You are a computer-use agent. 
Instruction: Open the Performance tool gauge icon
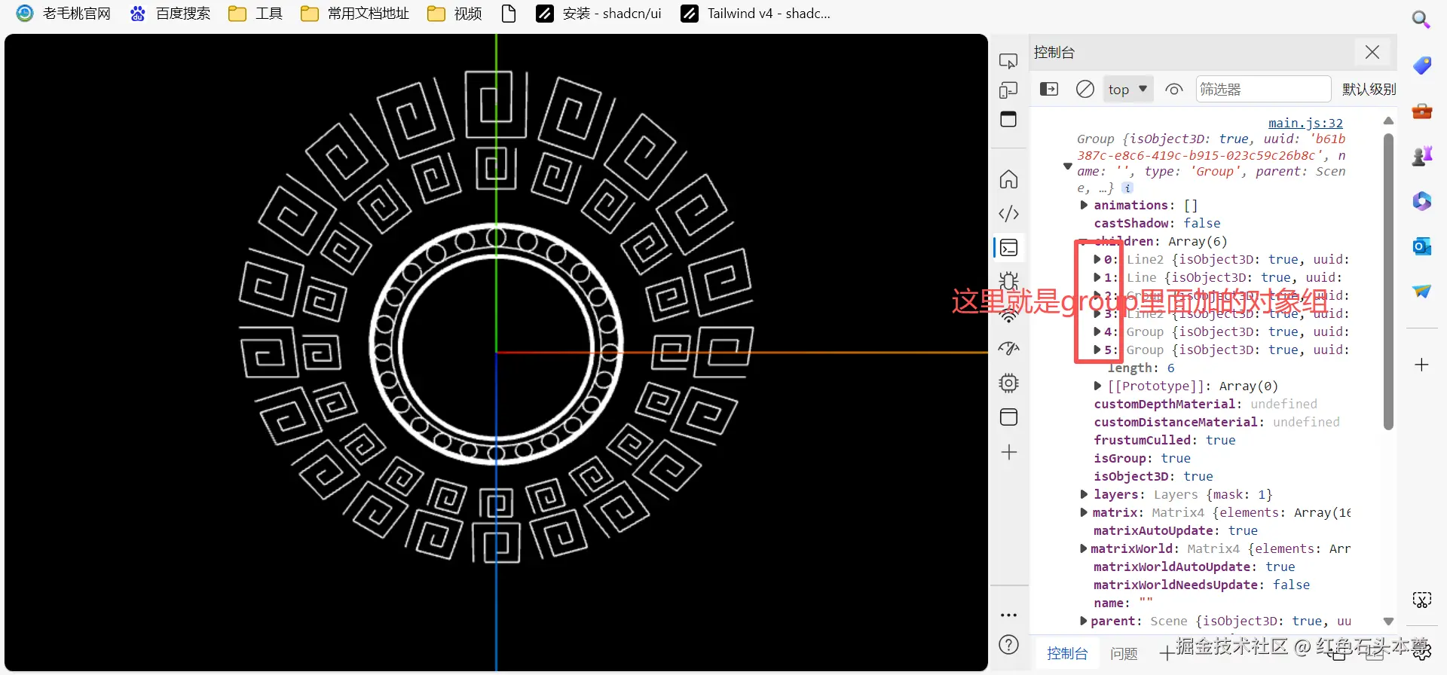tap(1008, 349)
